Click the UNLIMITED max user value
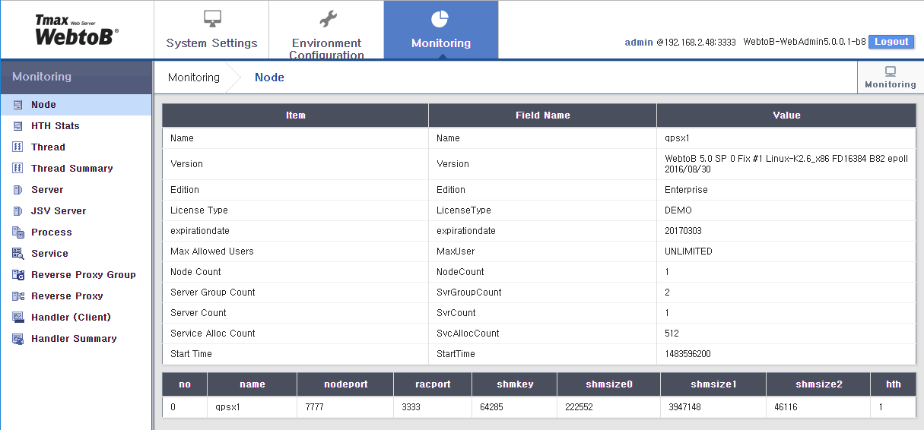The height and width of the screenshot is (430, 924). (688, 251)
